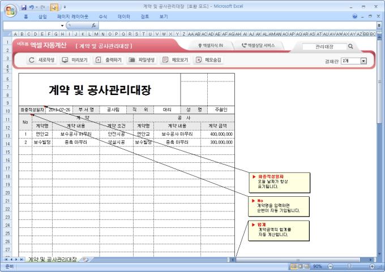Open the 수식 ribbon tab

tap(102, 16)
